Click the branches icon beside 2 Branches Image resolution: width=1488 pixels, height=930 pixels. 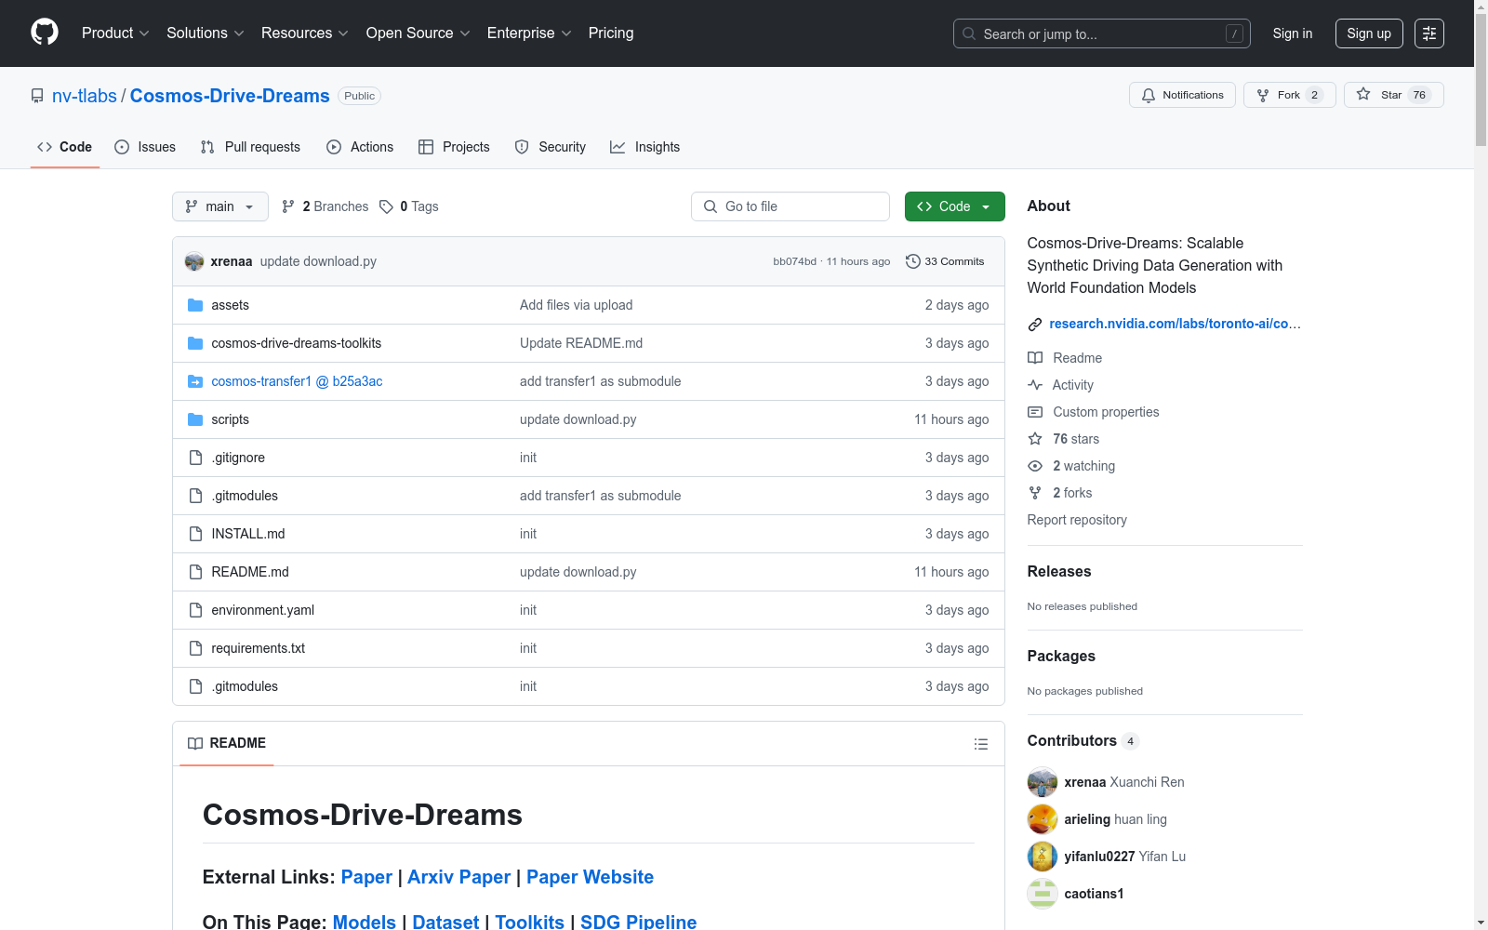click(x=288, y=206)
